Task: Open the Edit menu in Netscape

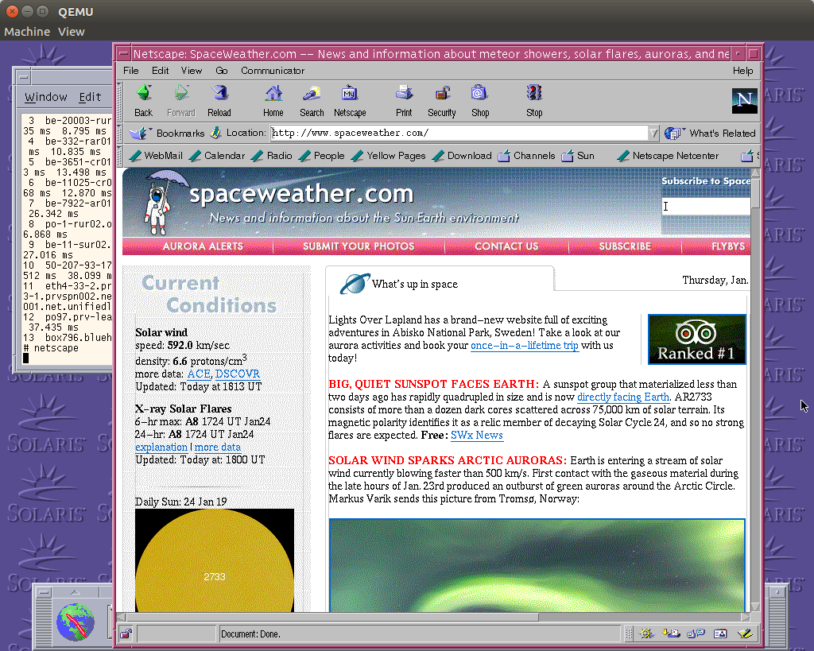Action: [x=160, y=71]
